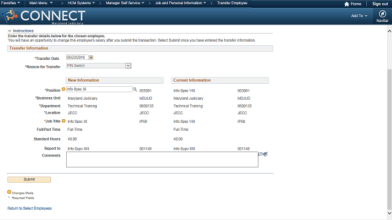Submit the transfer form
The image size is (392, 220).
click(29, 180)
